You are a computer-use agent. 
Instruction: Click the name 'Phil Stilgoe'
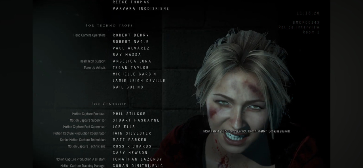coord(129,114)
